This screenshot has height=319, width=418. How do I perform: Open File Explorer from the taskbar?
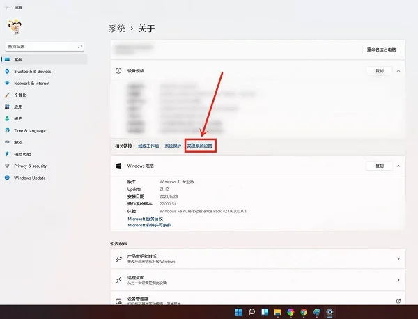277,312
